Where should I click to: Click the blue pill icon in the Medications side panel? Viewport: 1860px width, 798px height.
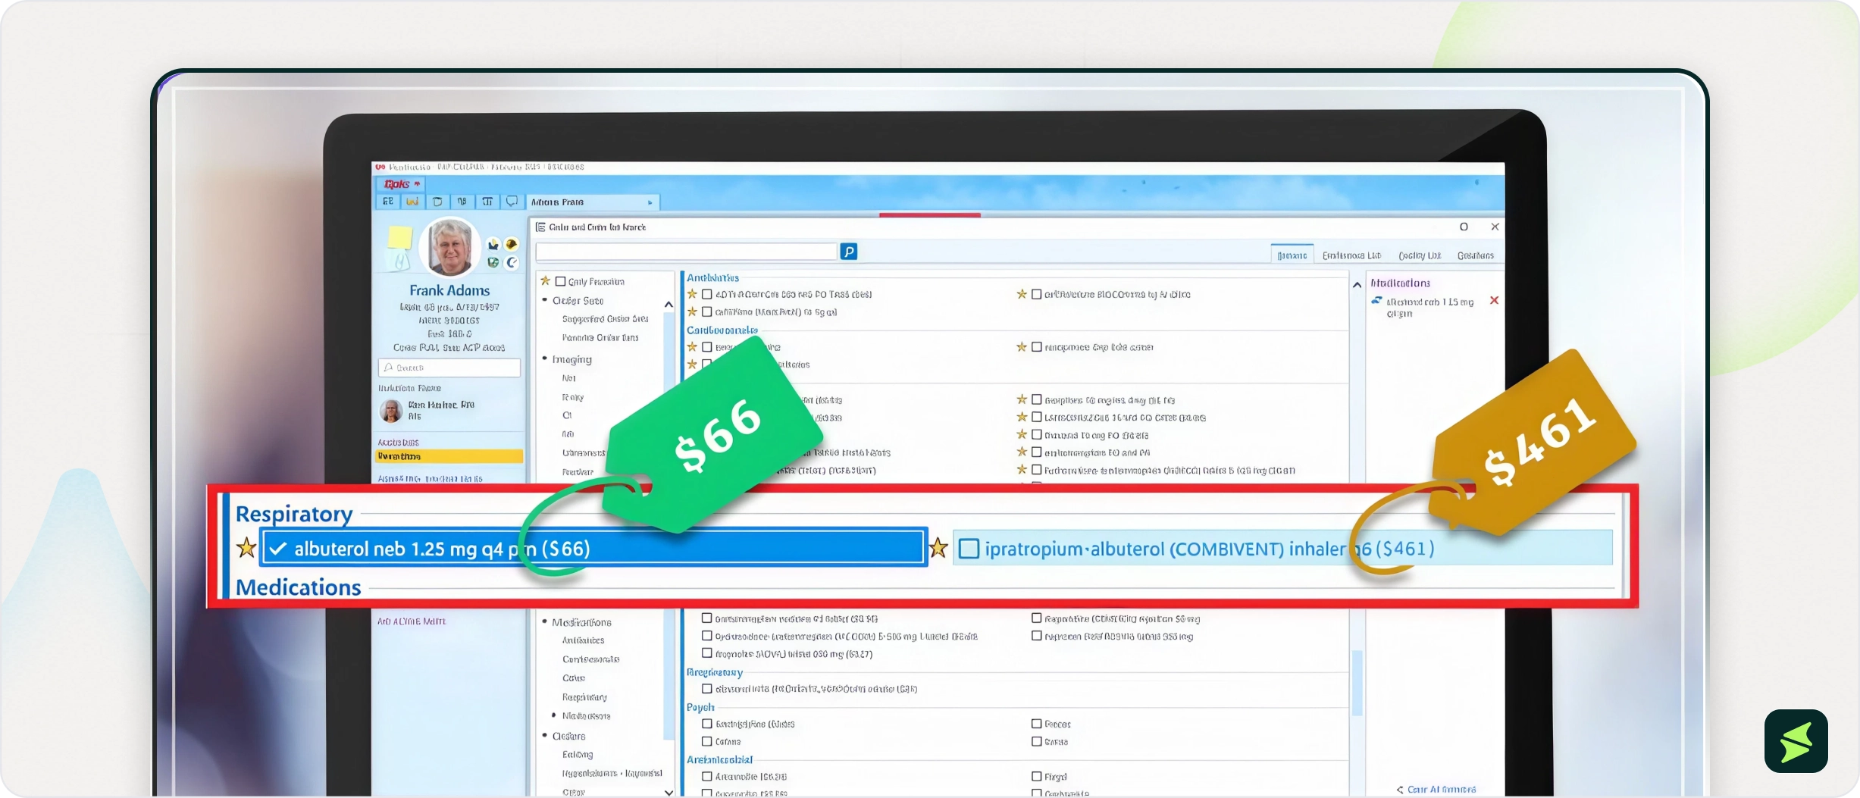[1376, 301]
